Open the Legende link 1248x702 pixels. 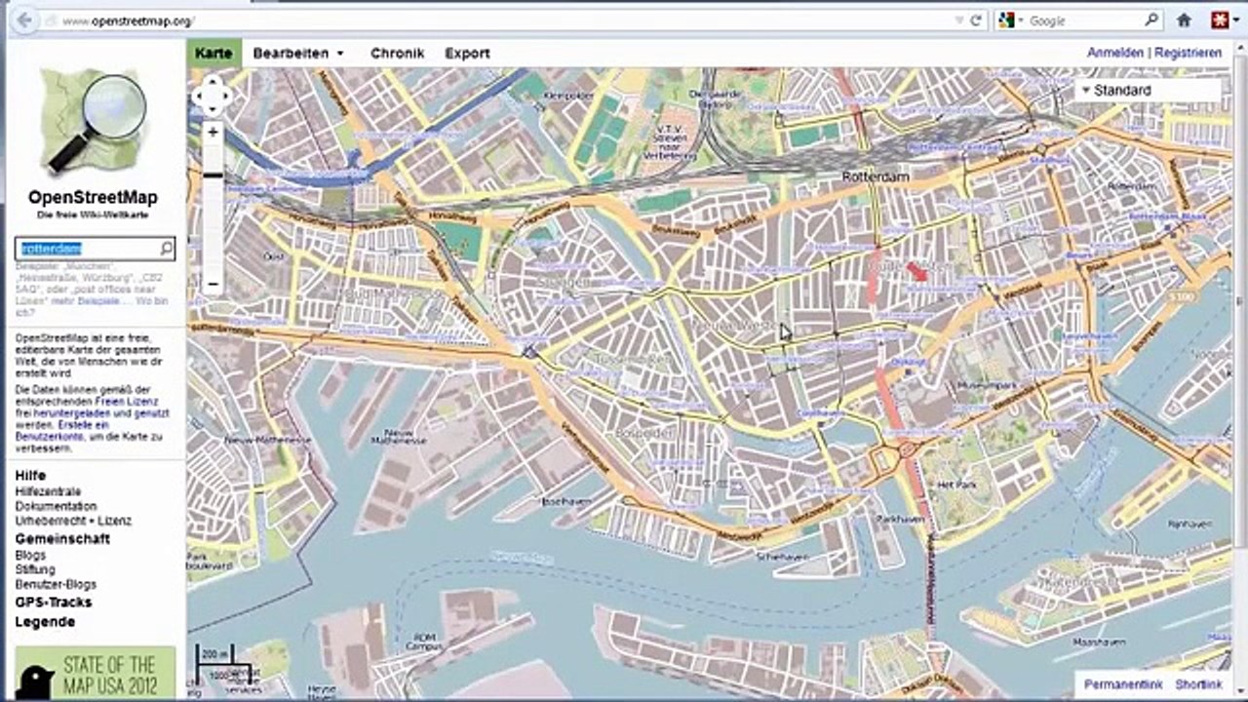[x=45, y=622]
